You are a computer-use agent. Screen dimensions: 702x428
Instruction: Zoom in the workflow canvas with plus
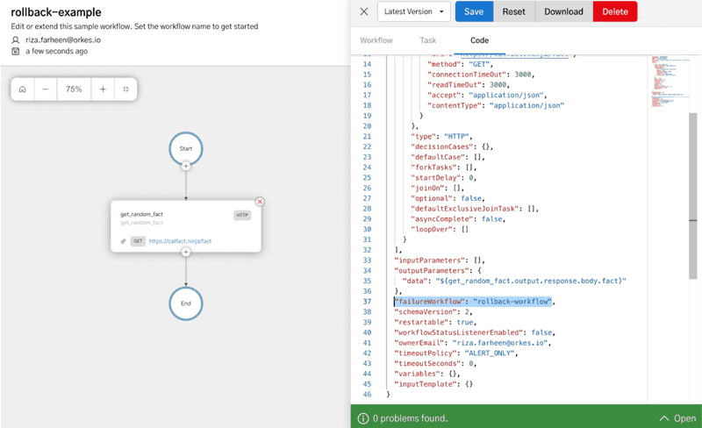pos(103,89)
